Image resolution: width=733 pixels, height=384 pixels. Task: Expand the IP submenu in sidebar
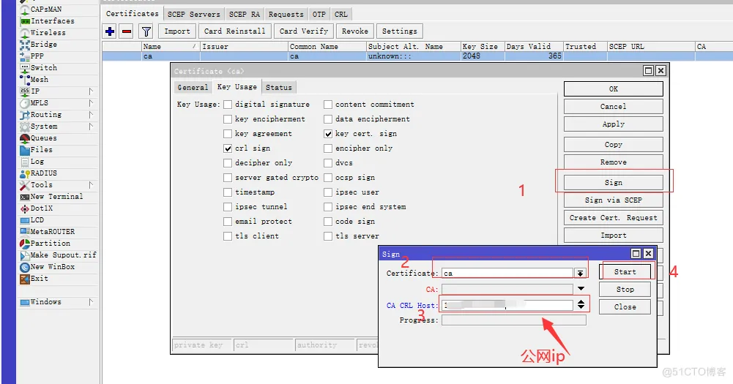pos(91,91)
